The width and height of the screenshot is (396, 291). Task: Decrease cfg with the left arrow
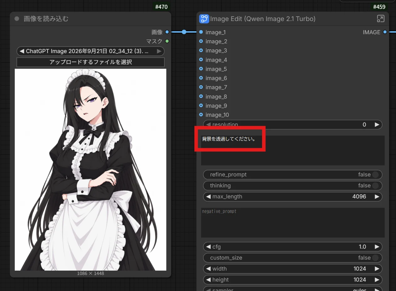click(208, 247)
